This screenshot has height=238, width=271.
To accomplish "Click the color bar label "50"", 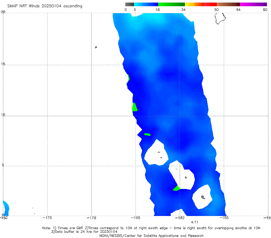I will click(x=216, y=10).
